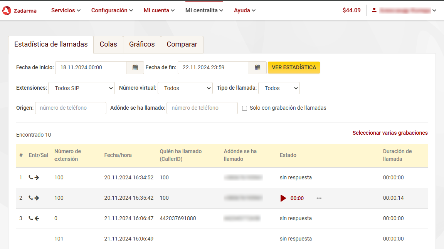Open the user account dropdown chevron
This screenshot has height=249, width=444.
434,10
